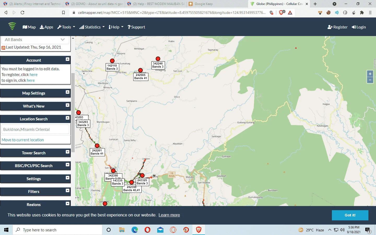
Task: Click the browser address bar
Action: pyautogui.click(x=172, y=13)
